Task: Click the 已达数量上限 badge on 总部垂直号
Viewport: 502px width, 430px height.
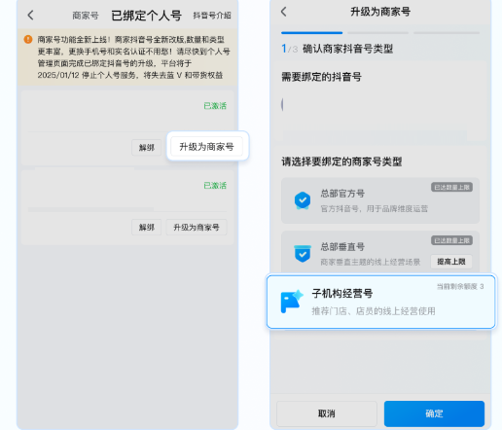Action: tap(451, 240)
